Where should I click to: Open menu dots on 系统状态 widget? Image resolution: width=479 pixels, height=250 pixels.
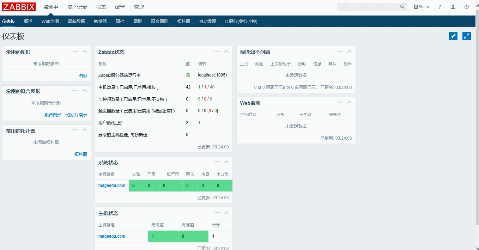tap(217, 162)
